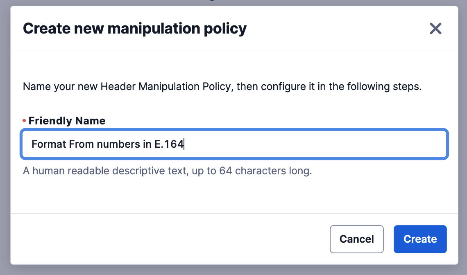
Task: Confirm the new Header Manipulation Policy creation
Action: coord(420,239)
